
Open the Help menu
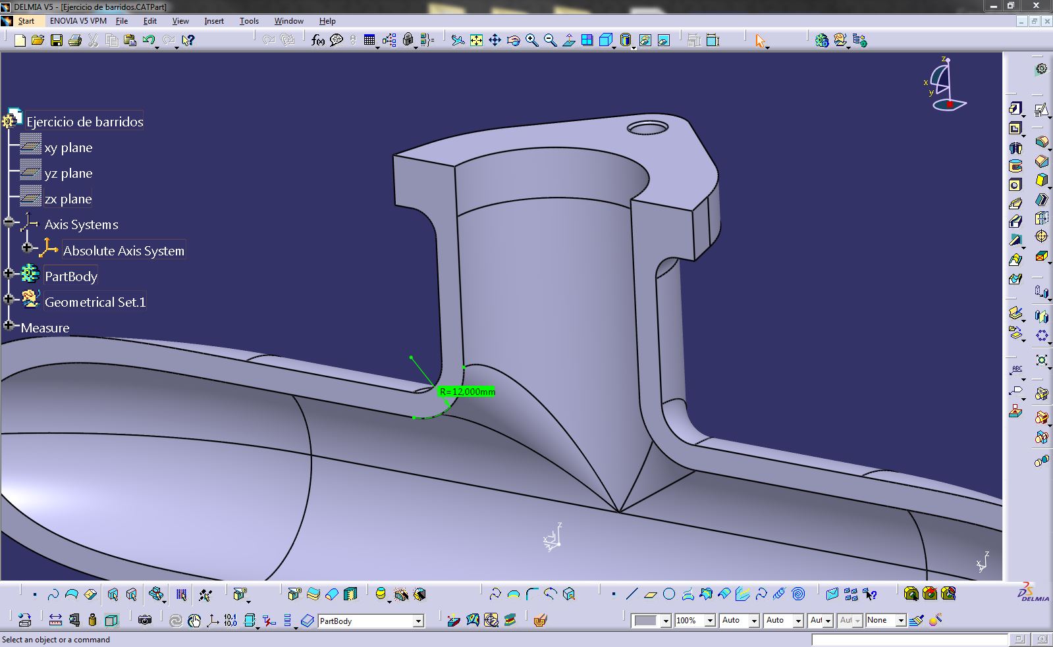point(327,21)
